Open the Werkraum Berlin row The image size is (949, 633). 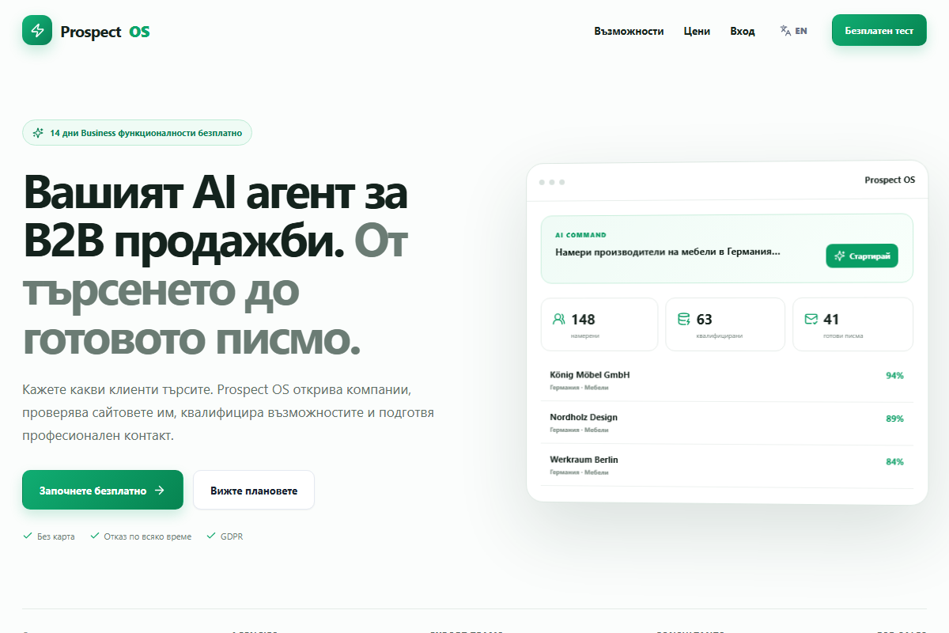point(727,466)
